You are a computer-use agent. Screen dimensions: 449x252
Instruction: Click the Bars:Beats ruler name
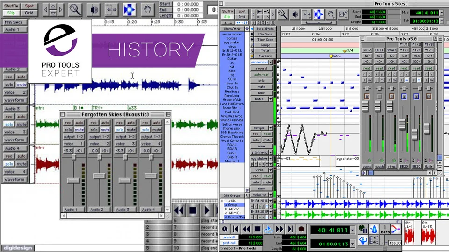(x=265, y=29)
